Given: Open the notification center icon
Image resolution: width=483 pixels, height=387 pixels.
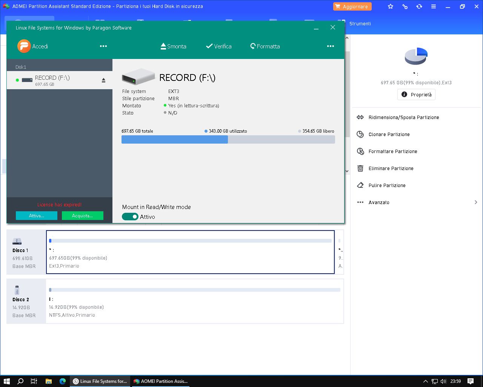Looking at the screenshot, I should pyautogui.click(x=471, y=381).
